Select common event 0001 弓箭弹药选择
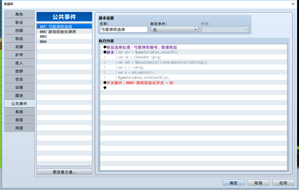 click(x=64, y=27)
